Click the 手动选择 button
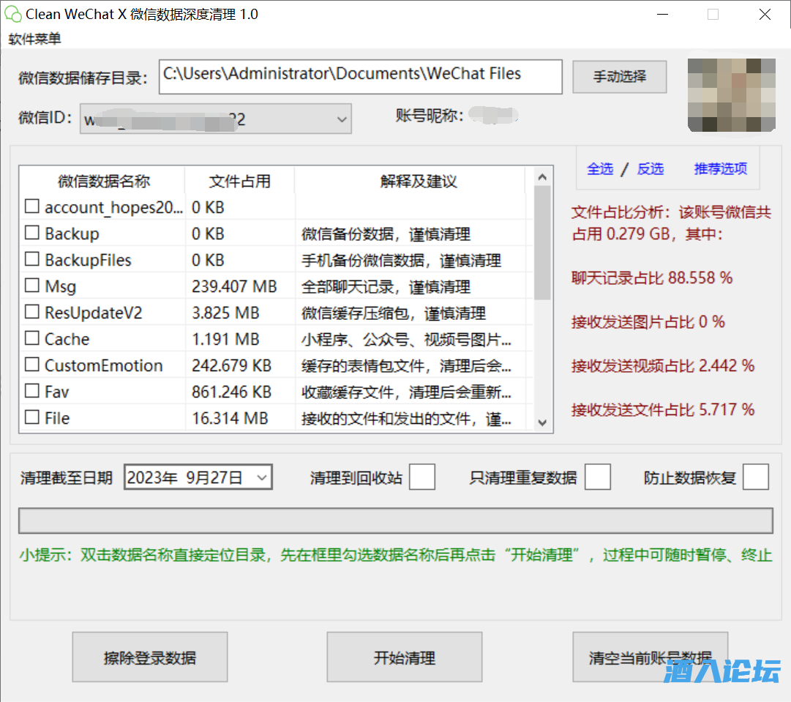 pyautogui.click(x=620, y=77)
